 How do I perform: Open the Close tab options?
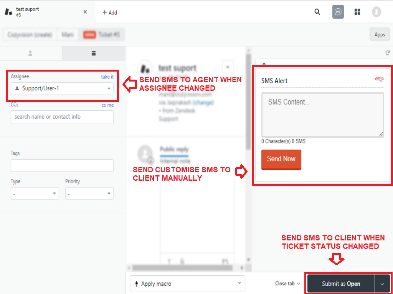287,284
